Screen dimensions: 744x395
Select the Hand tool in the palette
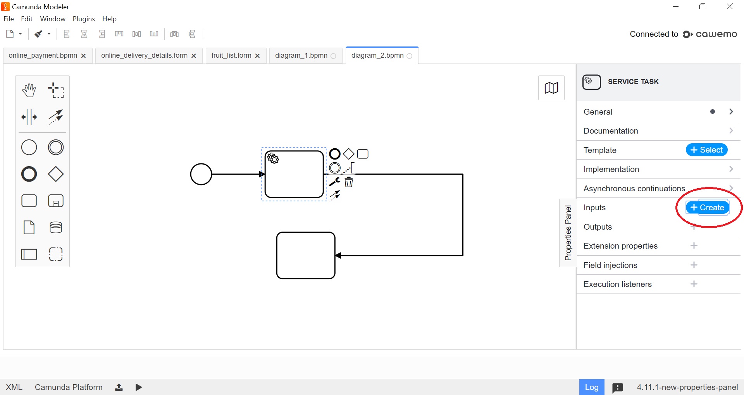tap(29, 90)
